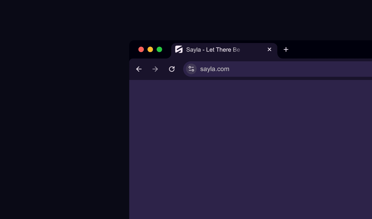Maximize the window with green button
This screenshot has width=372, height=219.
pyautogui.click(x=159, y=49)
